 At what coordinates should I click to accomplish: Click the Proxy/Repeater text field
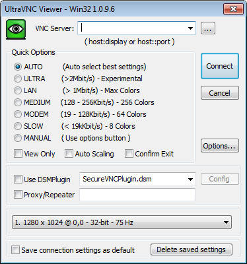[x=137, y=195]
